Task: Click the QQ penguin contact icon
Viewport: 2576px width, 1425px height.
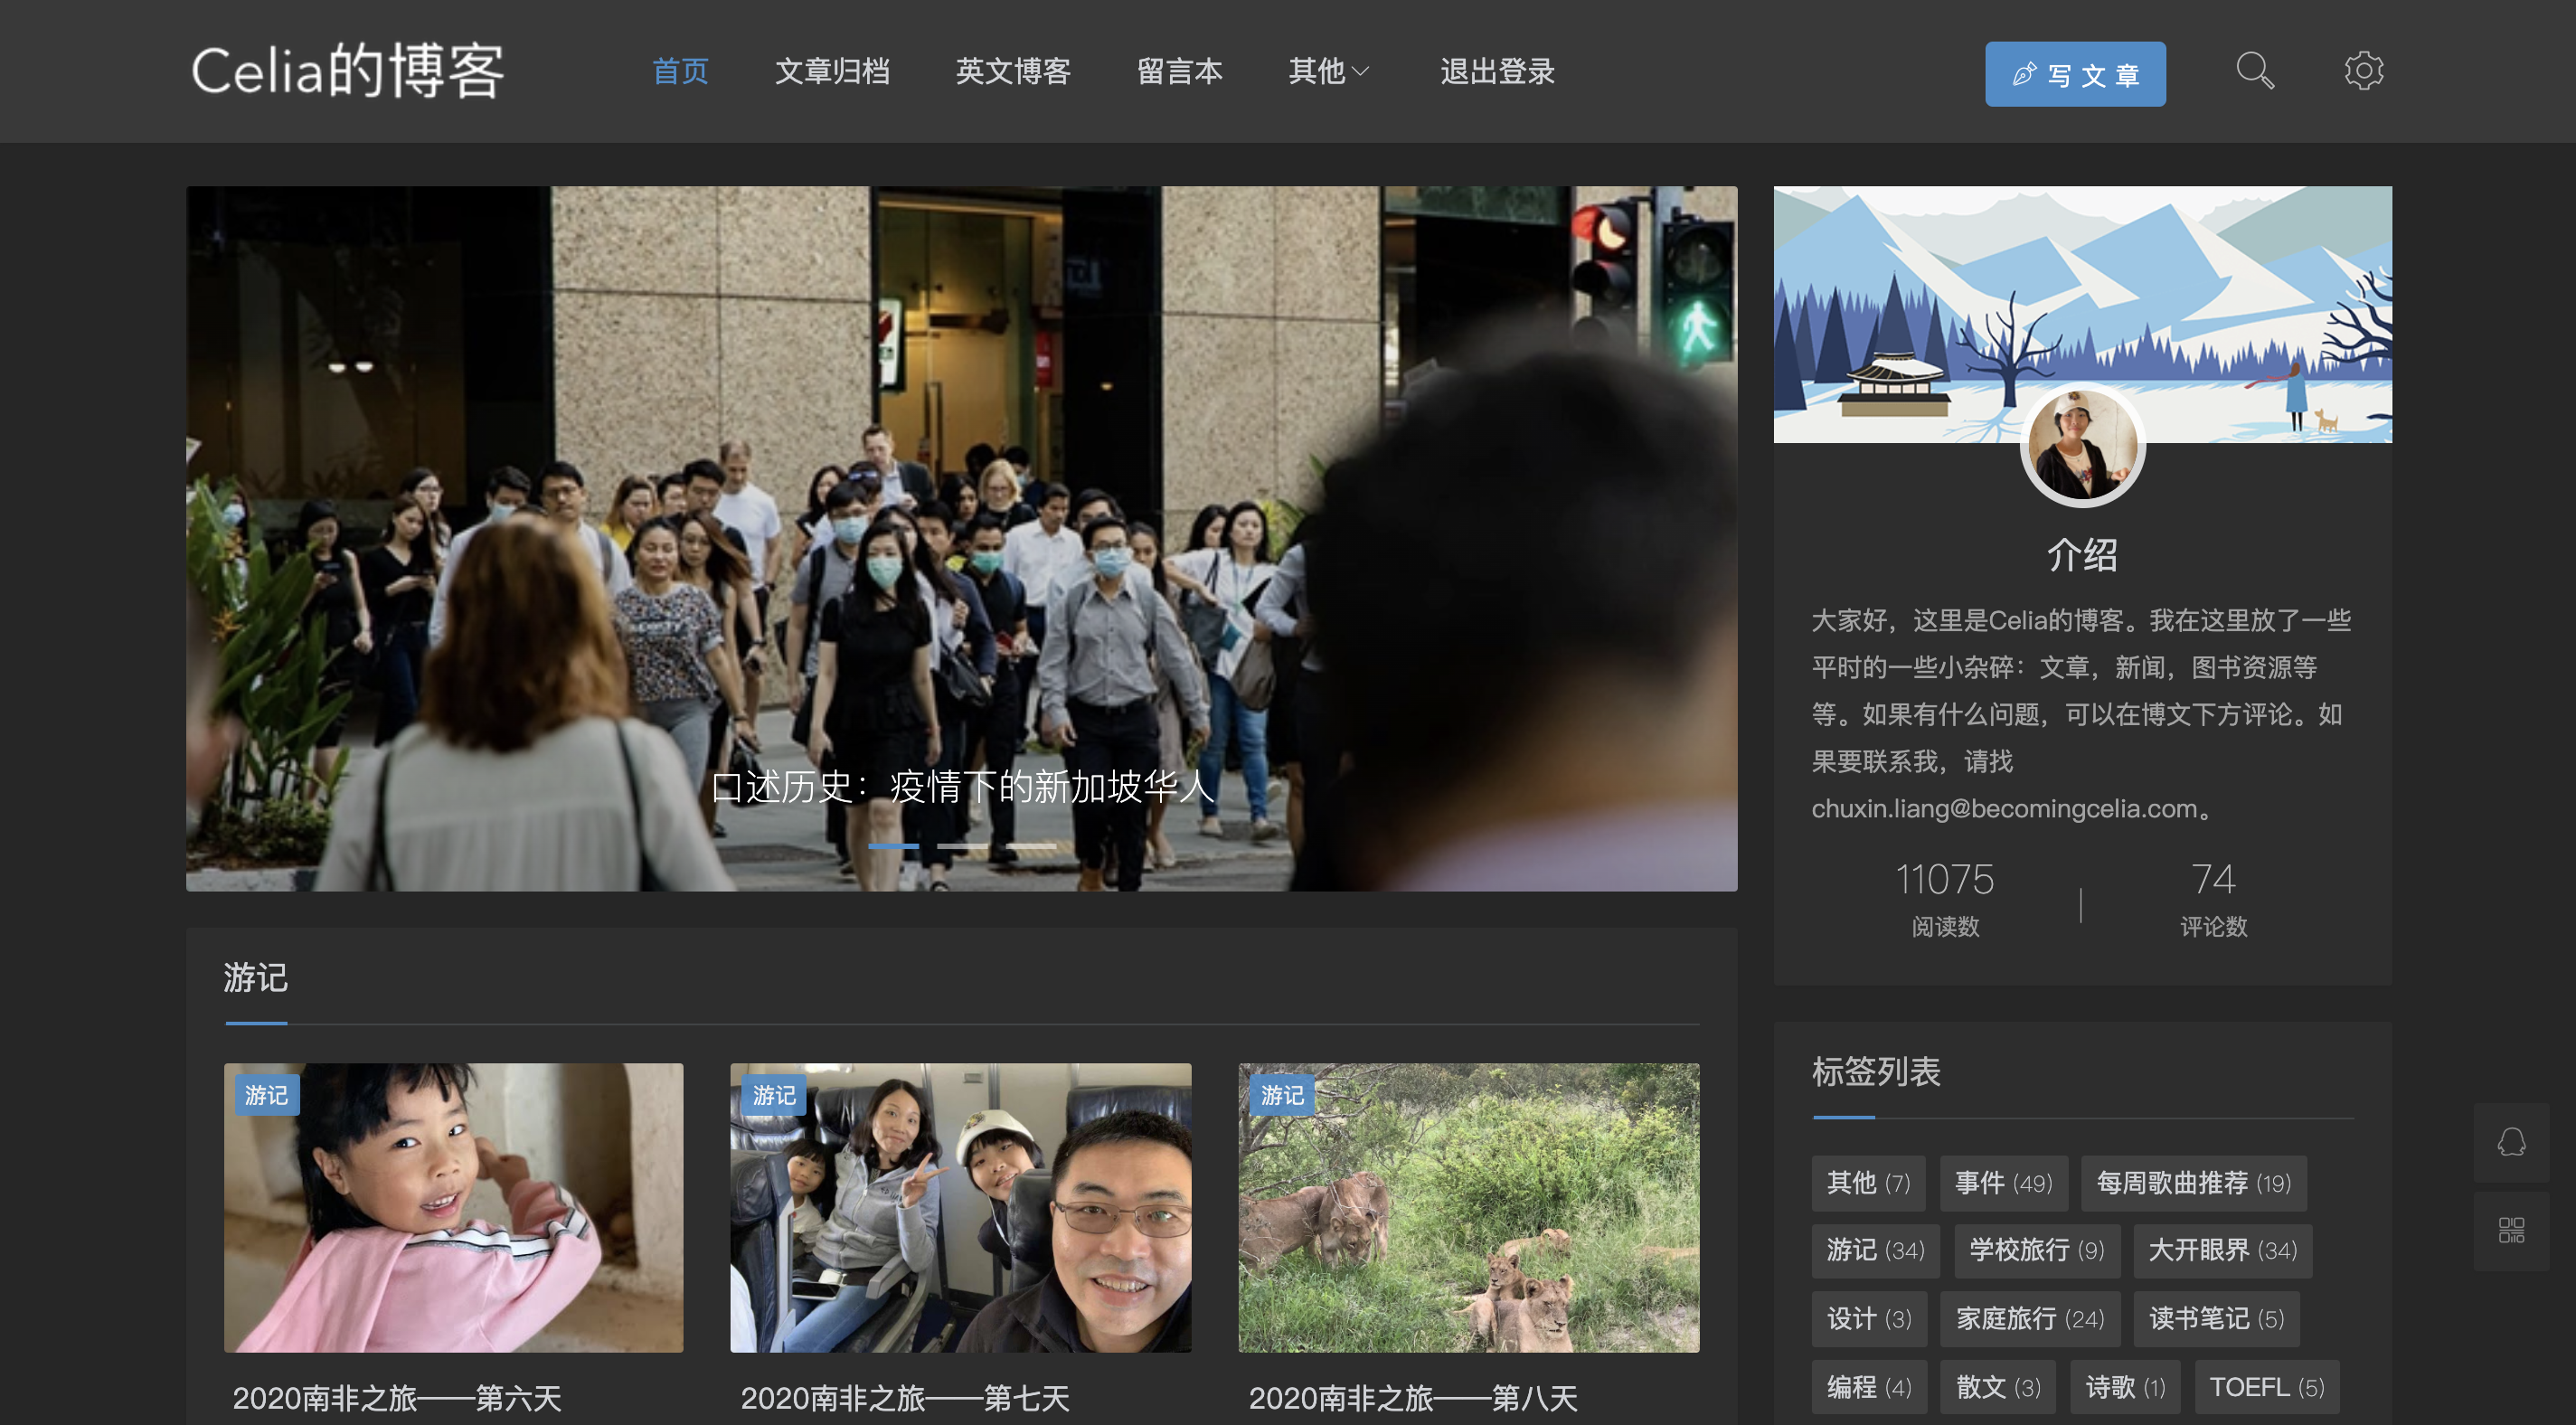Action: tap(2510, 1142)
